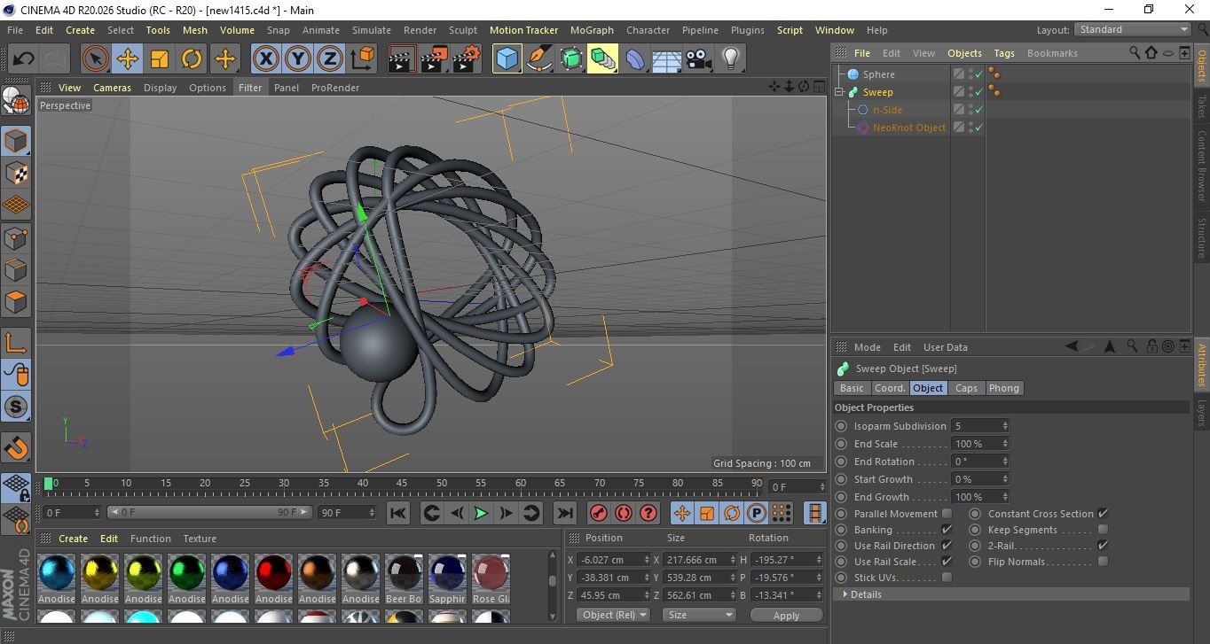The image size is (1210, 644).
Task: Select the blue Anodise material swatch
Action: (231, 571)
